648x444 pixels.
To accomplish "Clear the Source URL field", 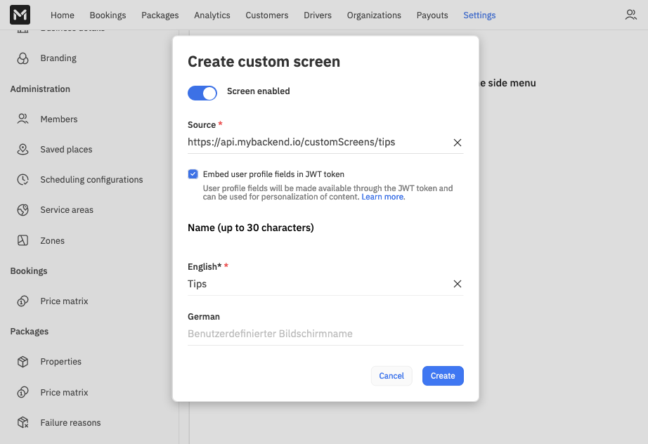I will [x=457, y=143].
